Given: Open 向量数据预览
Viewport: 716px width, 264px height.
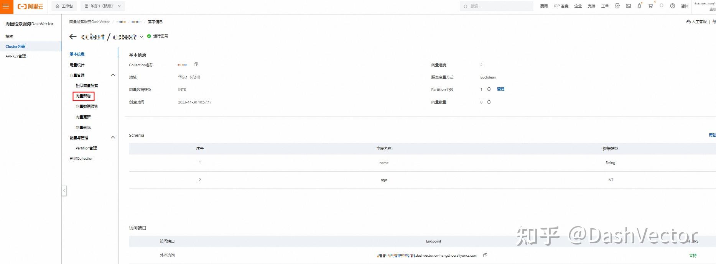Looking at the screenshot, I should click(x=87, y=106).
